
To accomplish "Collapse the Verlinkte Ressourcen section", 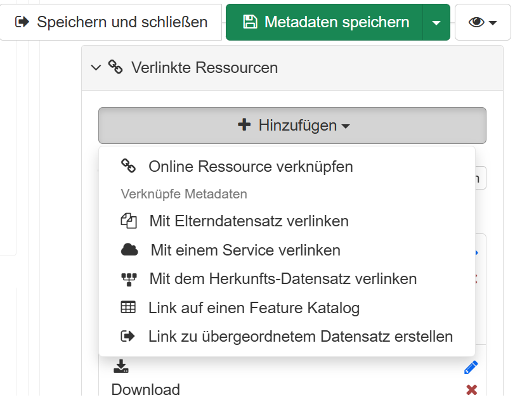I will pyautogui.click(x=96, y=67).
